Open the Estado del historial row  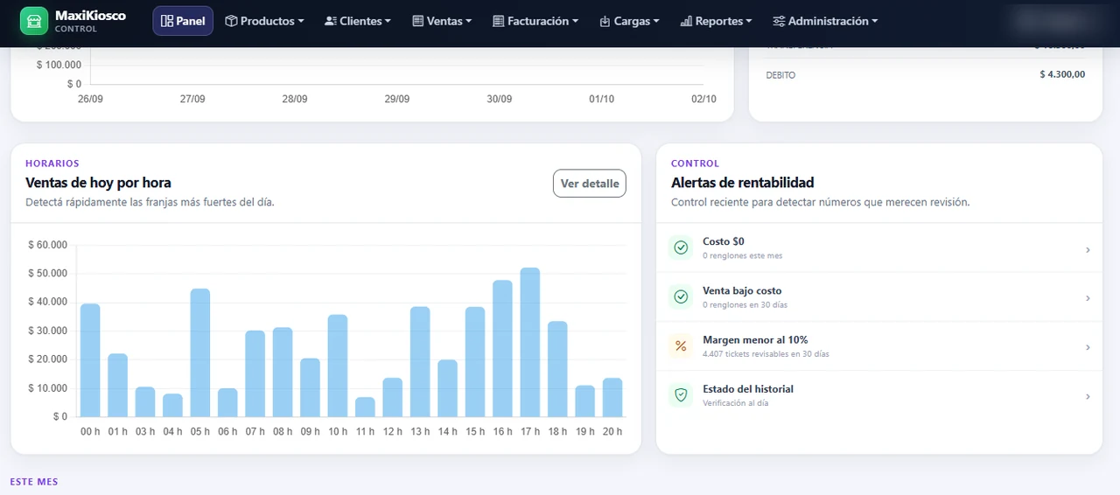tap(878, 395)
